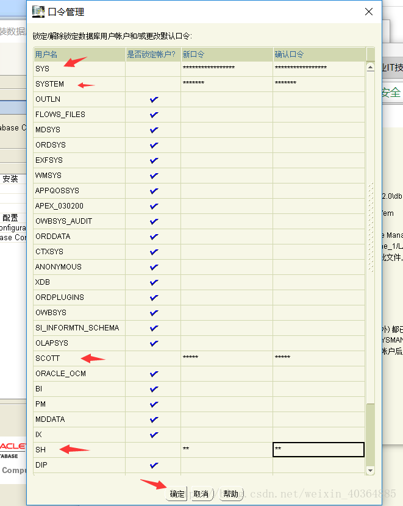The width and height of the screenshot is (403, 506).
Task: Select the ANONYMOUS username cell
Action: (79, 267)
